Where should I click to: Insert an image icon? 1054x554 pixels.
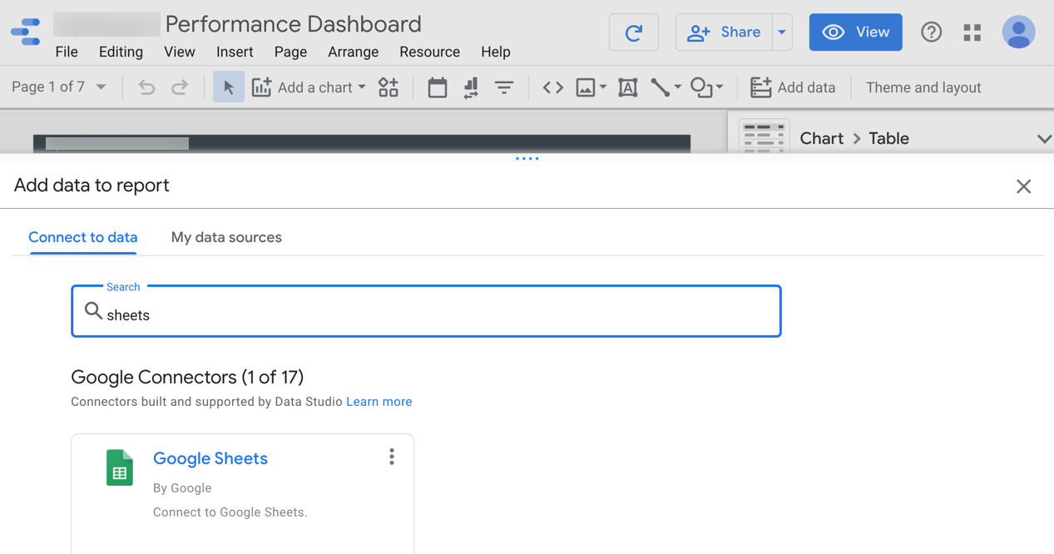click(586, 87)
